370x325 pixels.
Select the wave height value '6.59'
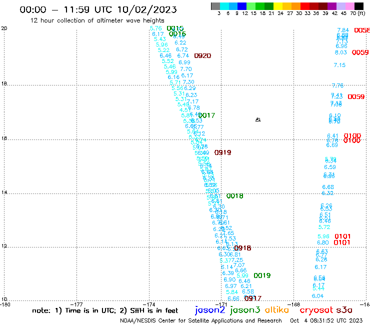tap(330, 167)
